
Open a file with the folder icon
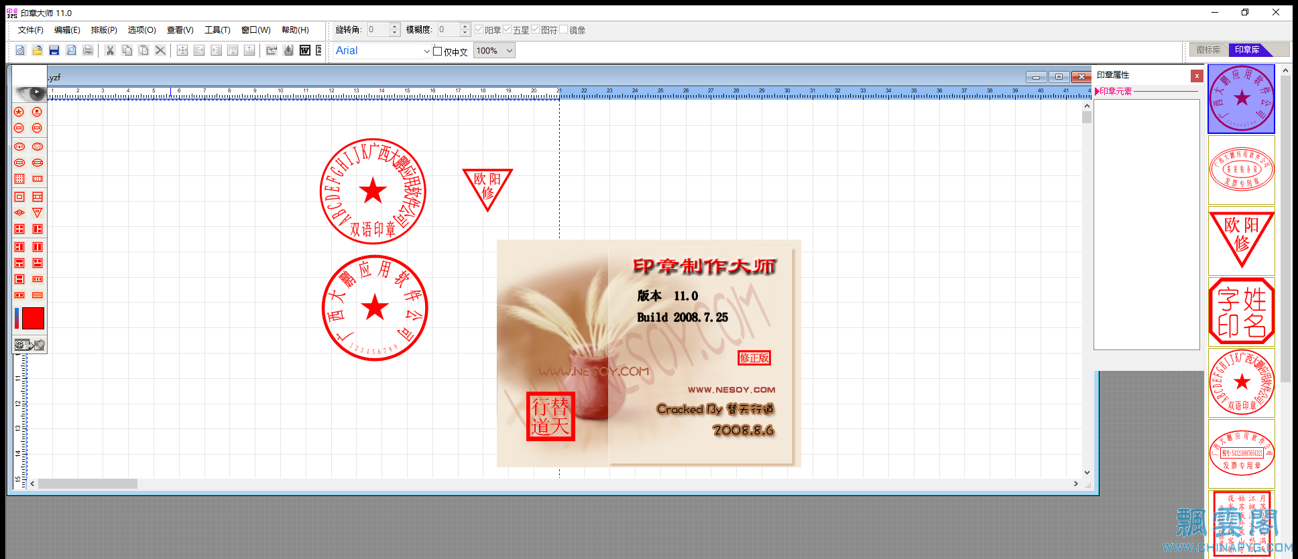[x=38, y=50]
